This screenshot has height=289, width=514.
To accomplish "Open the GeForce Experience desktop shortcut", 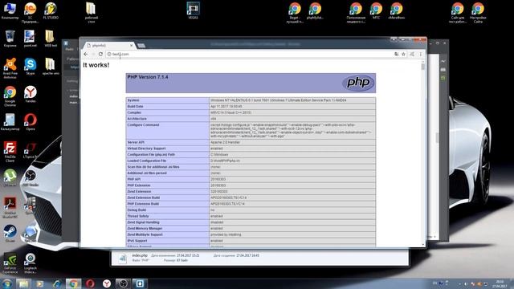I will click(10, 263).
